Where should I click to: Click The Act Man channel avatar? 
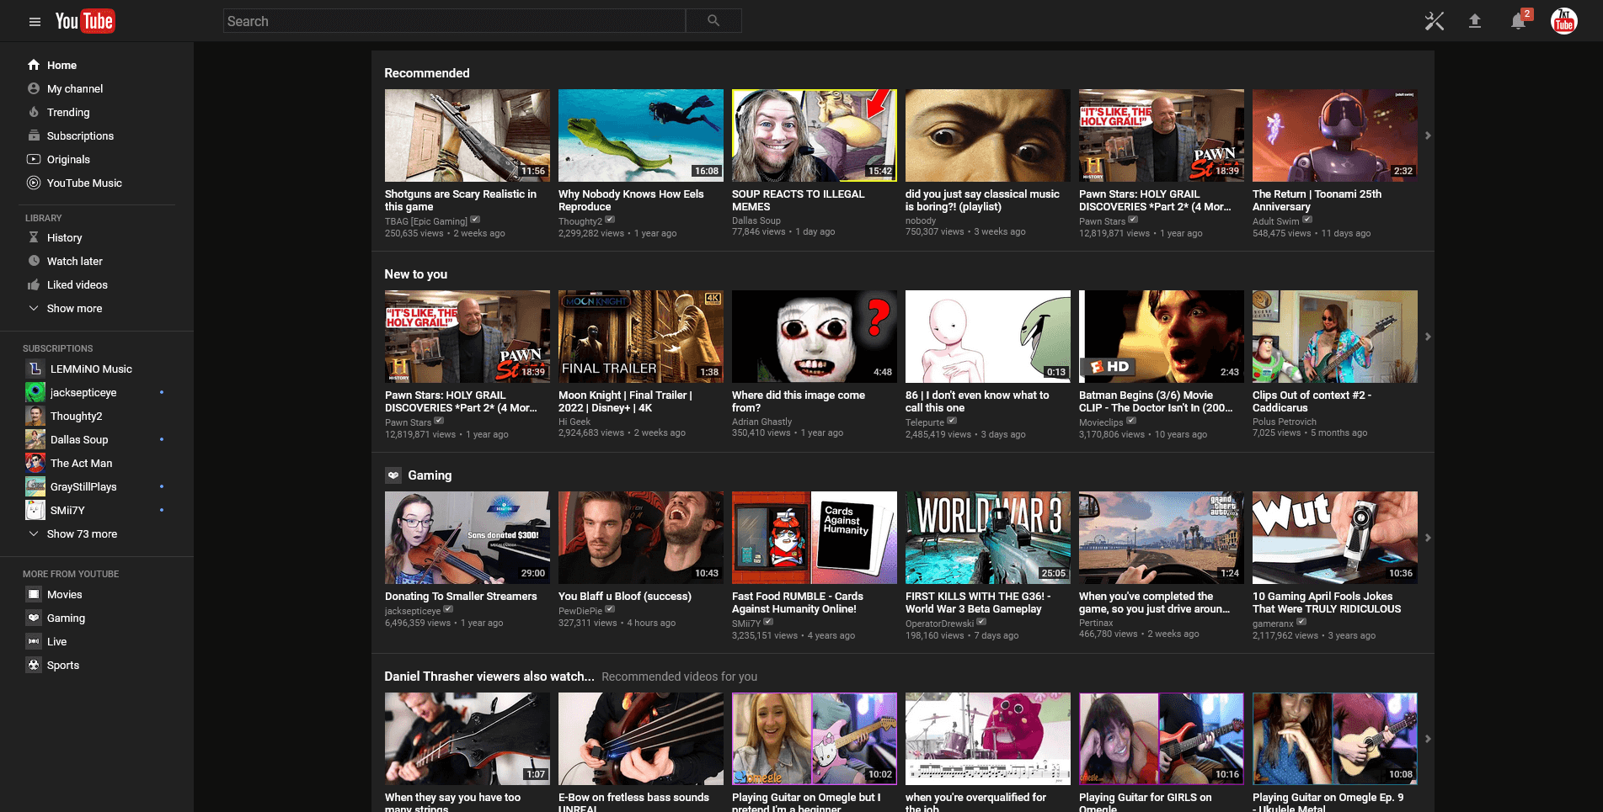(x=35, y=463)
